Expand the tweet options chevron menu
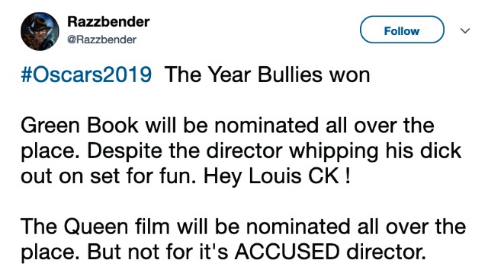488x276 pixels. tap(465, 30)
